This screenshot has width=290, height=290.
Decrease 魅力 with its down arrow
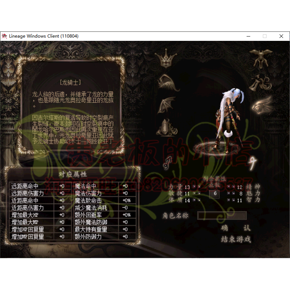[229, 193]
